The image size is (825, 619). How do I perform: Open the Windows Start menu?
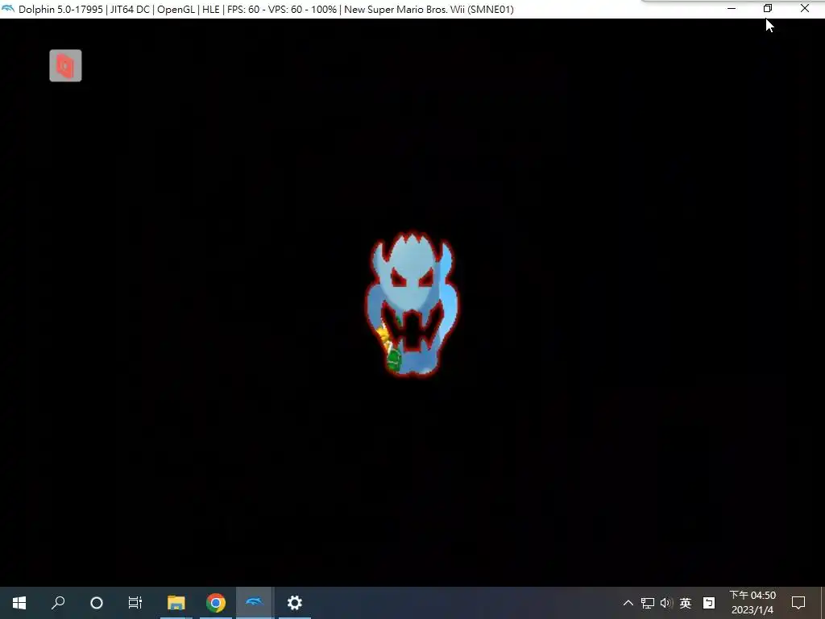pyautogui.click(x=19, y=603)
